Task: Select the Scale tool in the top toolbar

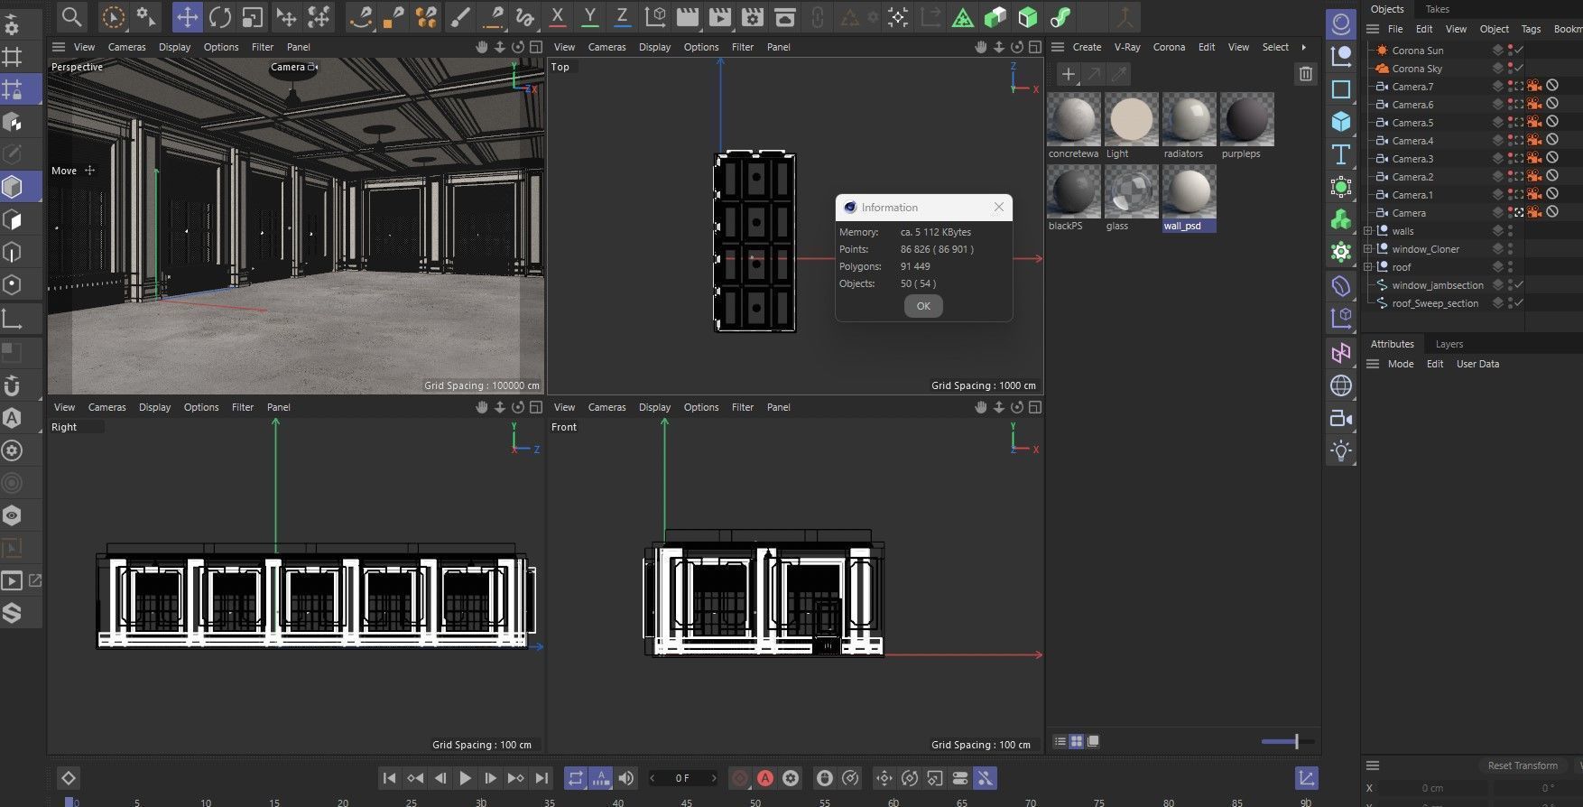Action: 252,16
